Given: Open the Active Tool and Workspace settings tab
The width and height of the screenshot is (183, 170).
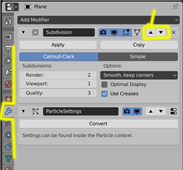Looking at the screenshot, I should click(8, 21).
